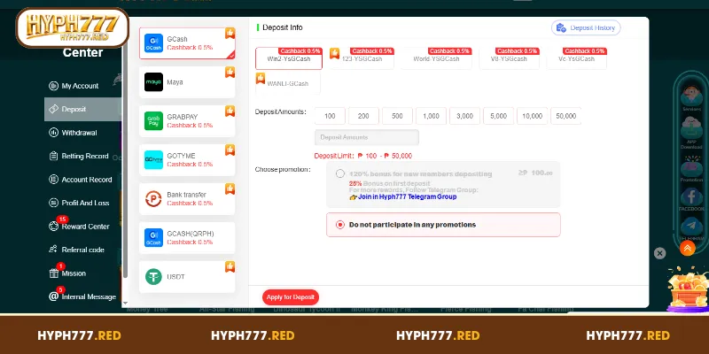
Task: Open Deposit History
Action: tap(586, 27)
